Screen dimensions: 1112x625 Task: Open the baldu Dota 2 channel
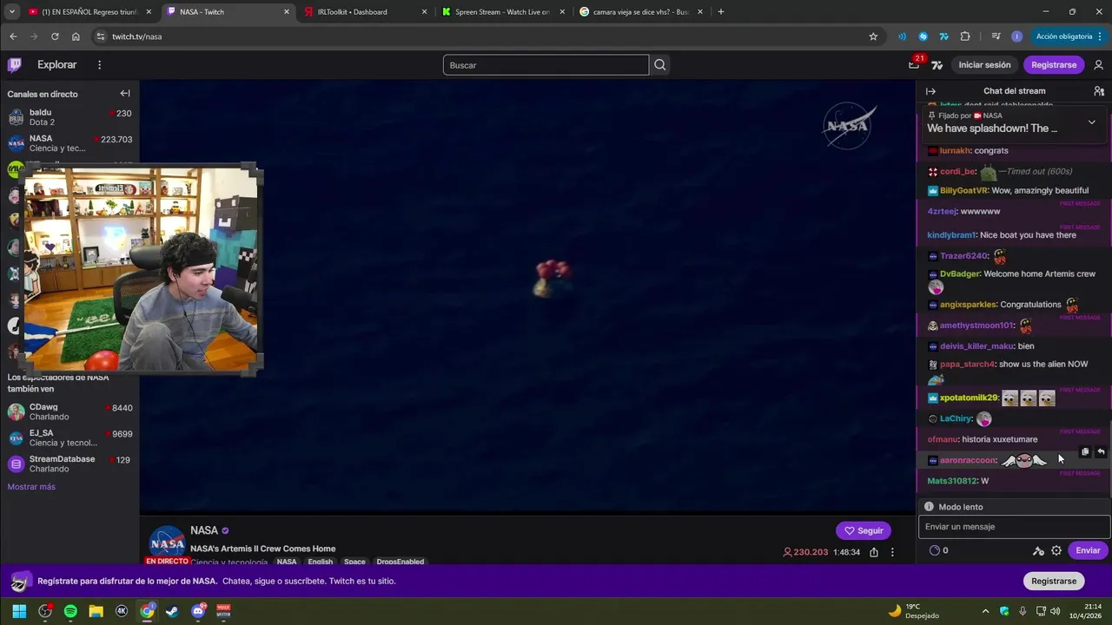pos(69,117)
